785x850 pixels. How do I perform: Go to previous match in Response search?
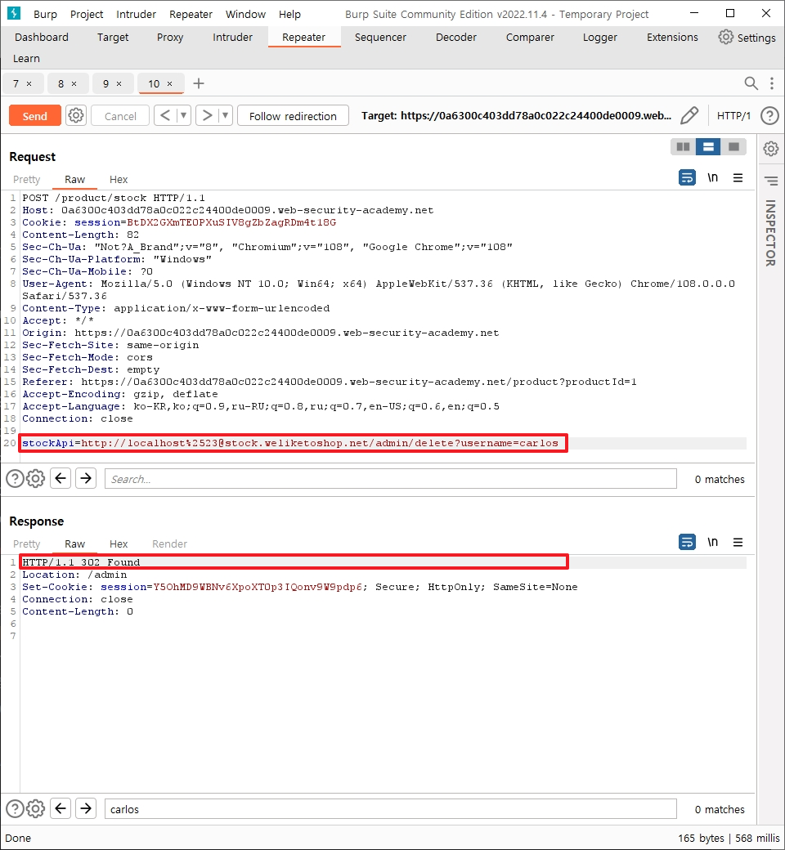click(61, 808)
